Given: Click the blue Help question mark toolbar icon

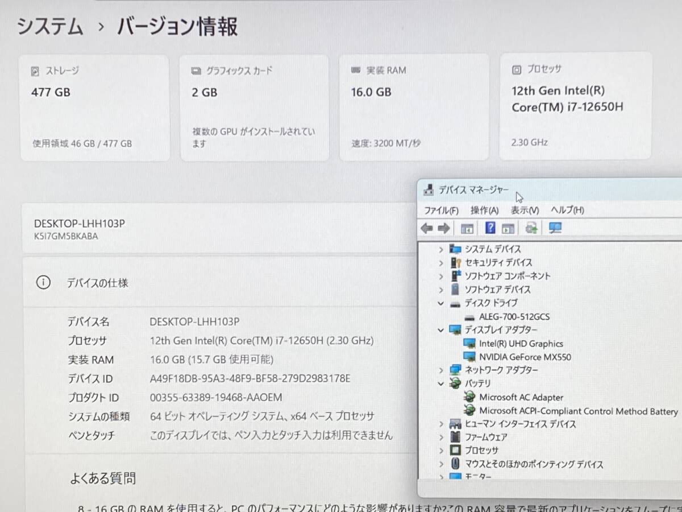Looking at the screenshot, I should (490, 228).
